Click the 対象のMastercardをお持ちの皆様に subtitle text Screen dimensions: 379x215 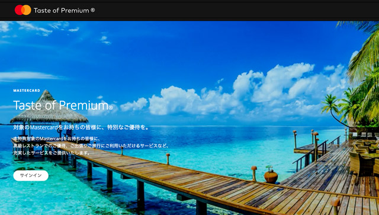click(x=81, y=127)
